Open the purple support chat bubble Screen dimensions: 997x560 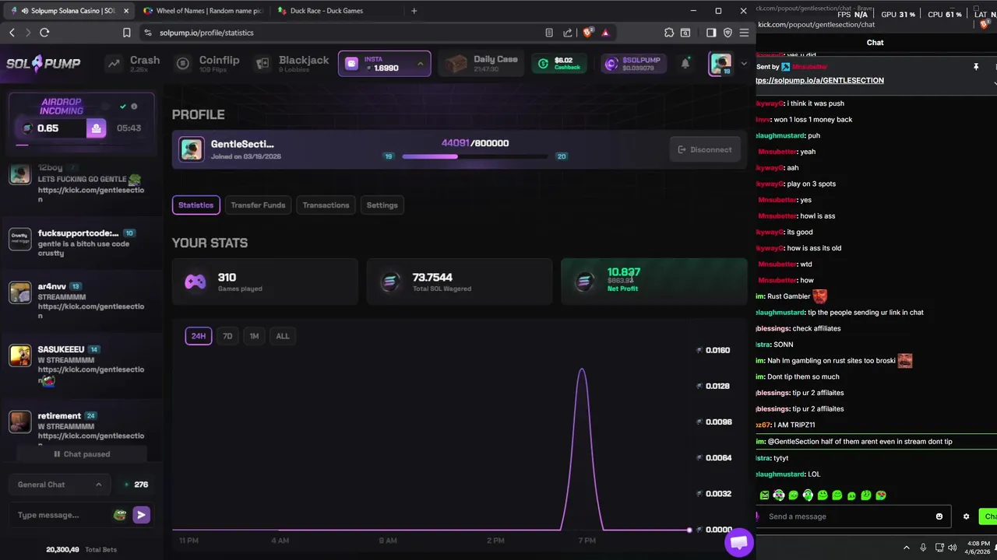pyautogui.click(x=738, y=542)
